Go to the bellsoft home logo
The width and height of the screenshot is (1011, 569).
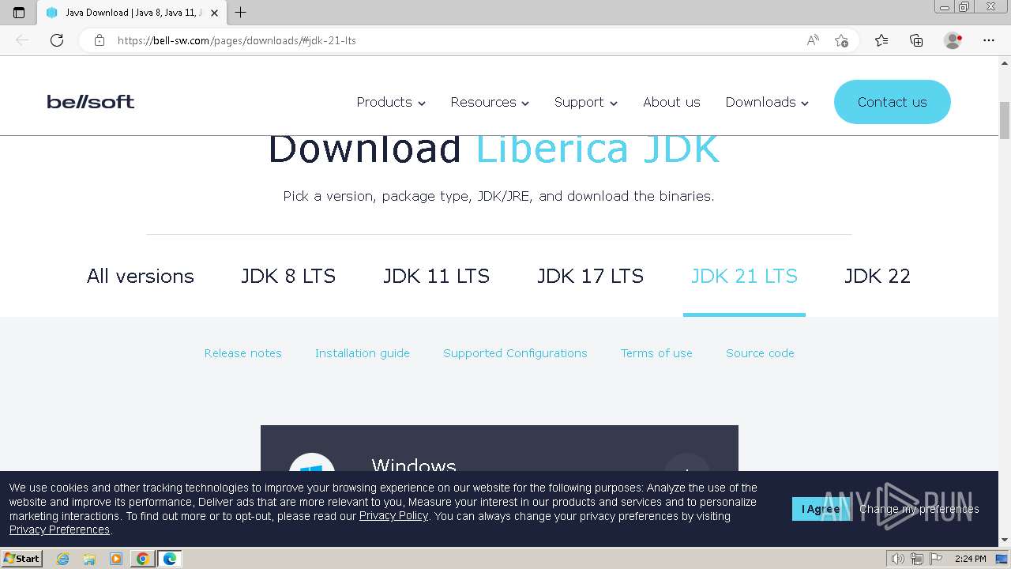[x=91, y=102]
